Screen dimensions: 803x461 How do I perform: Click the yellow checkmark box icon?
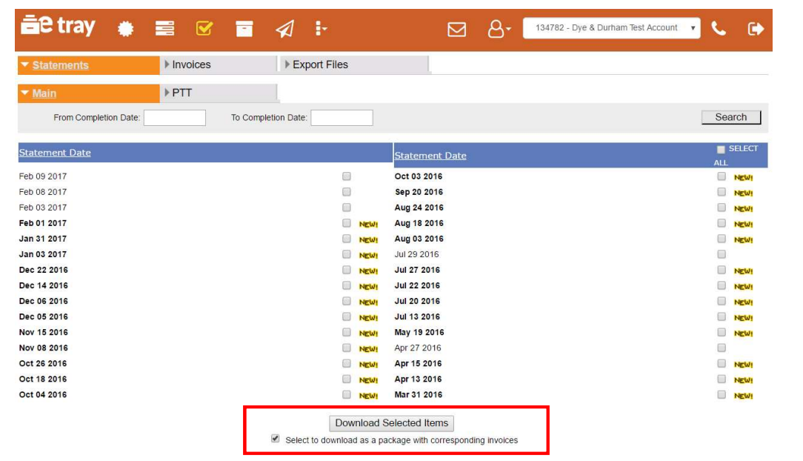coord(204,28)
